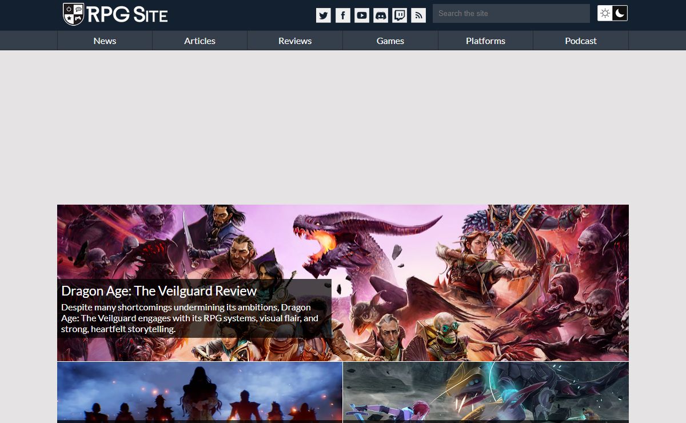Open the Podcast menu
This screenshot has width=686, height=423.
(x=581, y=41)
